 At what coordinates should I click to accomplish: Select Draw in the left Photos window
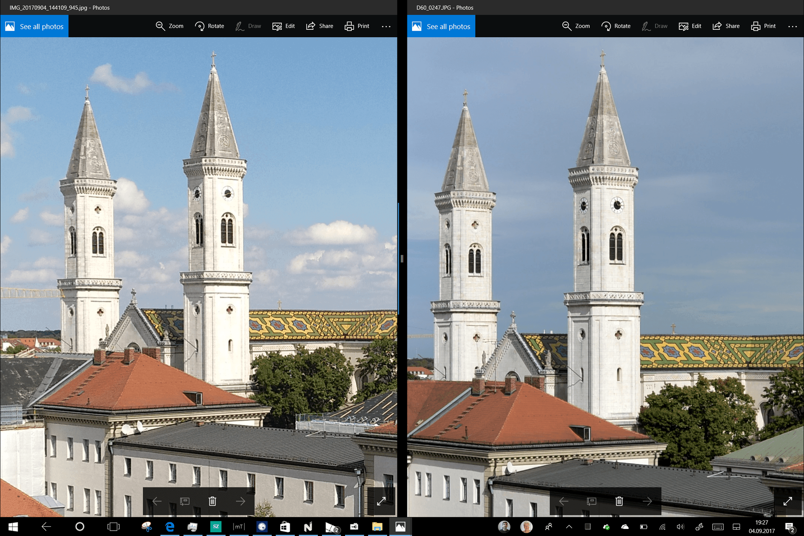click(248, 26)
